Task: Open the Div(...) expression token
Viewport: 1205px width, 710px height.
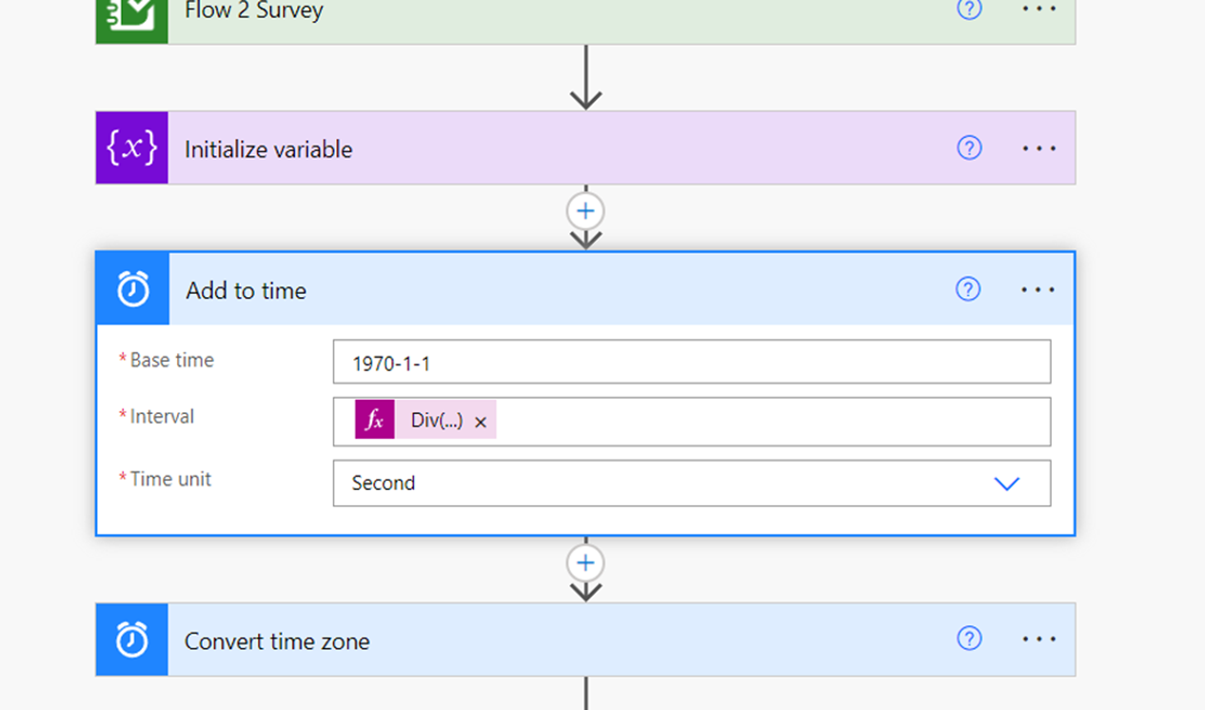Action: pos(437,421)
